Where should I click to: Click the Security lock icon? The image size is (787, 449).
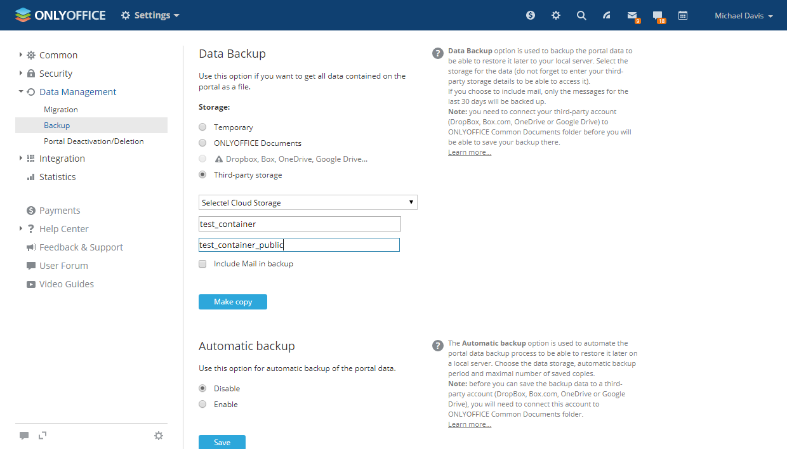click(31, 74)
